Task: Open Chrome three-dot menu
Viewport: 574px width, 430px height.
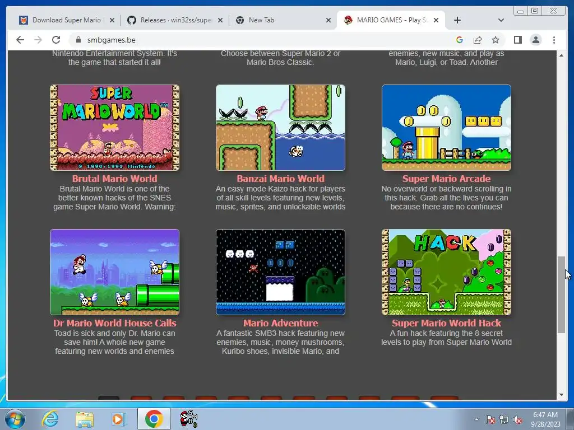Action: [554, 40]
